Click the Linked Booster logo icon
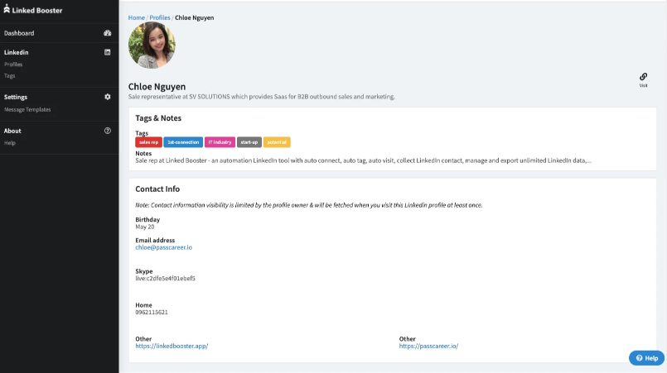 click(x=7, y=9)
